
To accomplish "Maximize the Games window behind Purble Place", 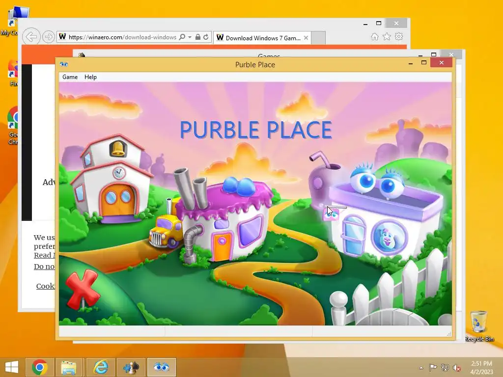I will click(434, 54).
